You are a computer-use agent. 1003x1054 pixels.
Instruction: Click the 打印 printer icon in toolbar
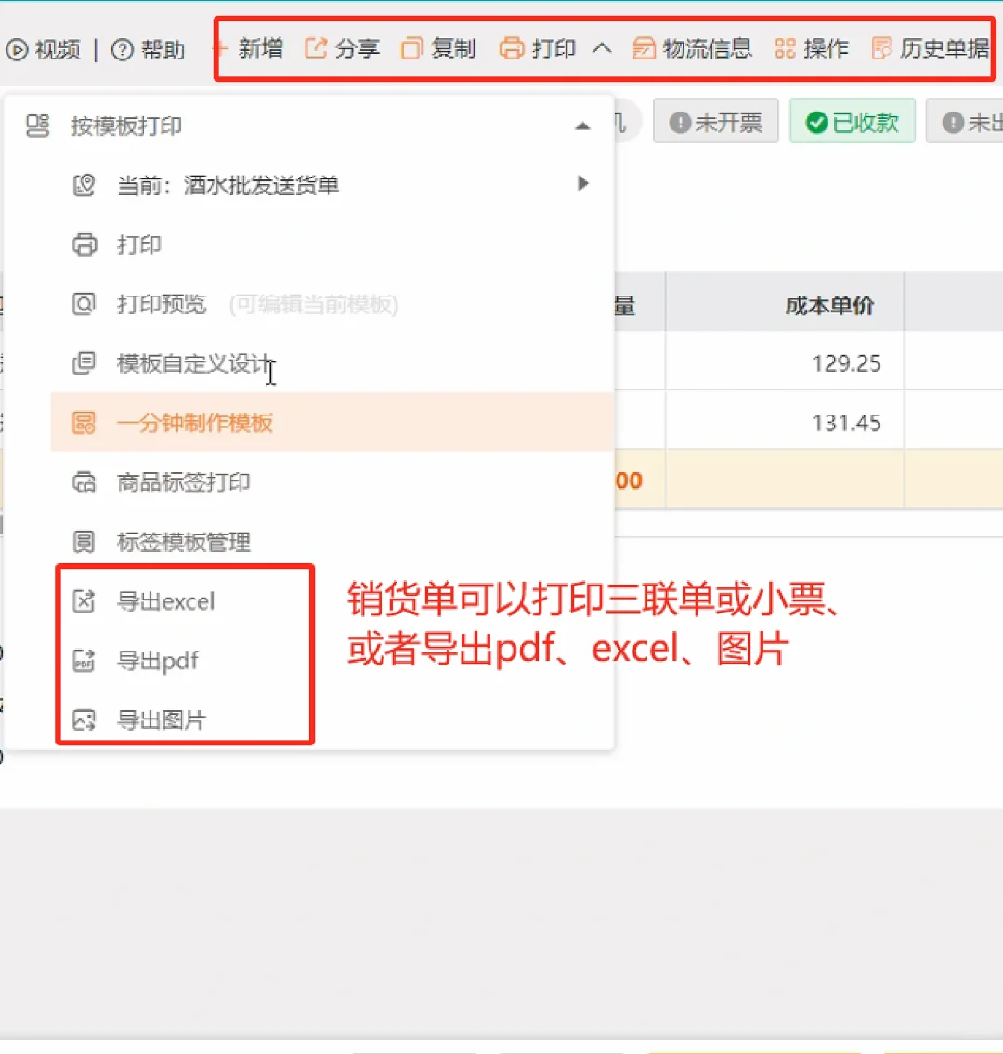click(x=511, y=48)
